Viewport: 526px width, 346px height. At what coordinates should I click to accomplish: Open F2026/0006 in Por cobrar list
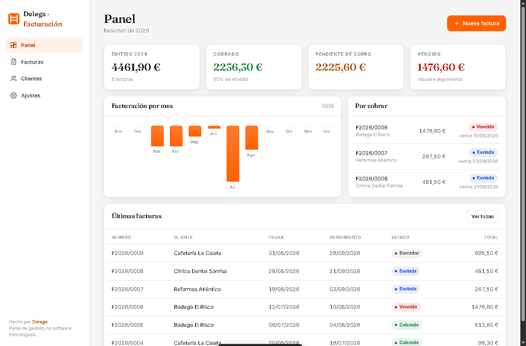427,131
